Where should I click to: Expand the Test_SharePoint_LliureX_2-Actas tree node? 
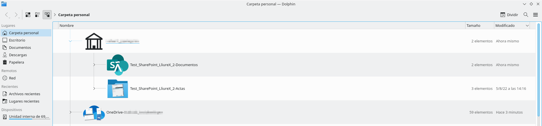pos(94,88)
